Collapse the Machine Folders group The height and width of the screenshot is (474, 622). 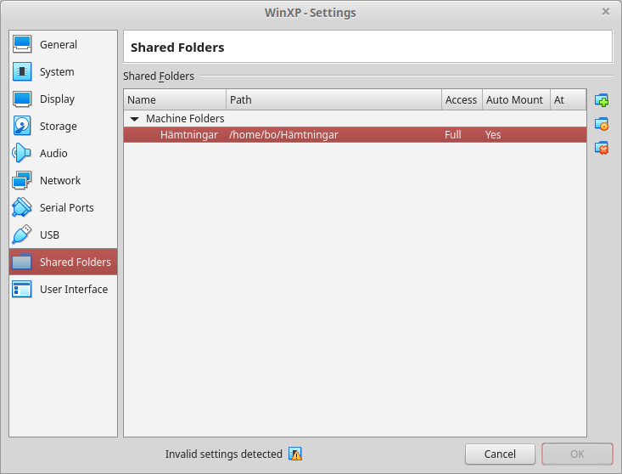pyautogui.click(x=134, y=119)
